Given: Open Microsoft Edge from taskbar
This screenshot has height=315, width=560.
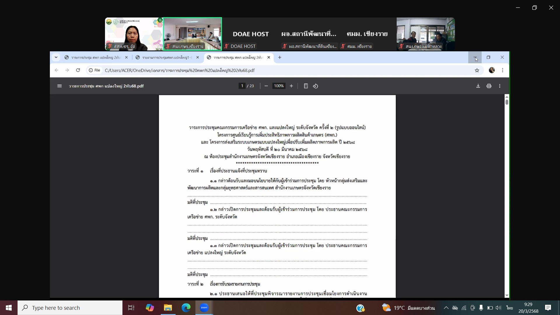Looking at the screenshot, I should pyautogui.click(x=186, y=308).
